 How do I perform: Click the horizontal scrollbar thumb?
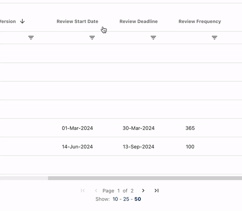[145, 178]
